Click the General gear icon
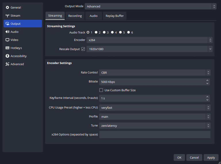The image size is (221, 164). pyautogui.click(x=7, y=7)
